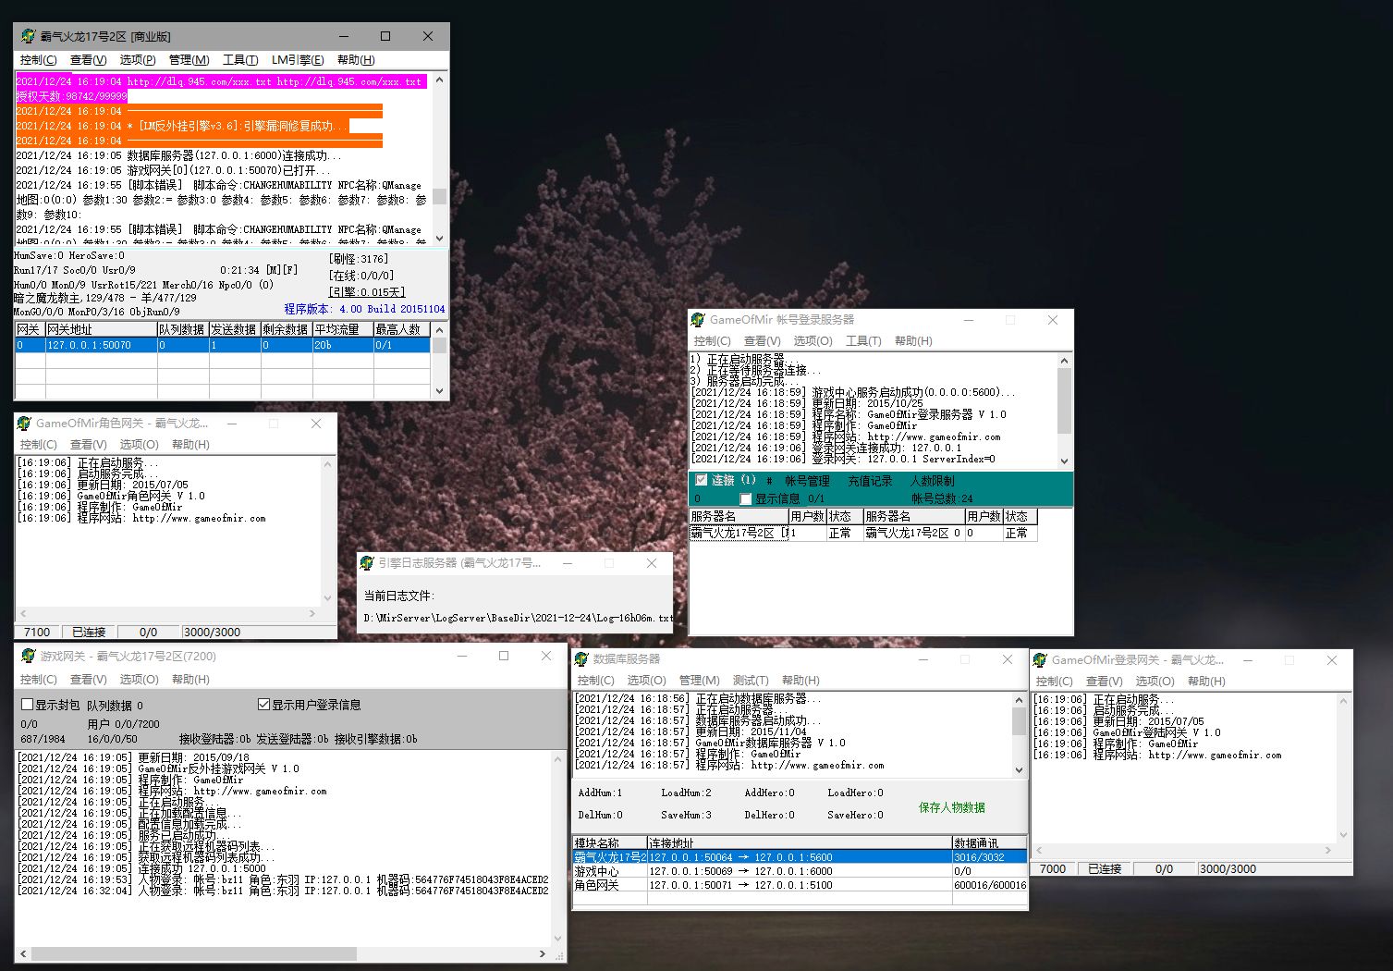
Task: Click the 帐号登录服务器 window title icon
Action: click(698, 319)
